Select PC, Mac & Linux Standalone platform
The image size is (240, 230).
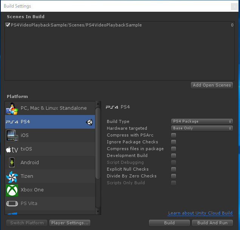(x=50, y=108)
